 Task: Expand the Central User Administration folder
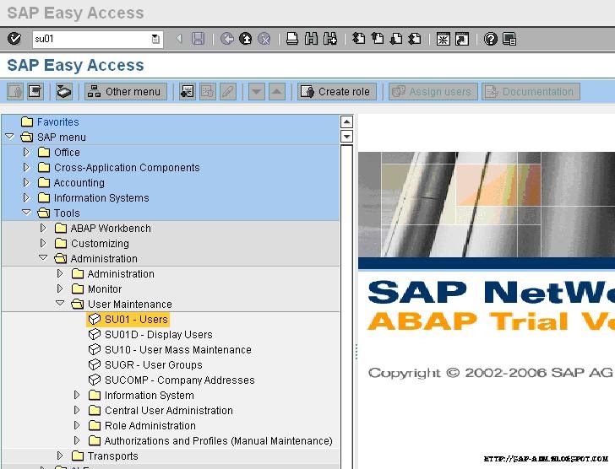tap(77, 410)
